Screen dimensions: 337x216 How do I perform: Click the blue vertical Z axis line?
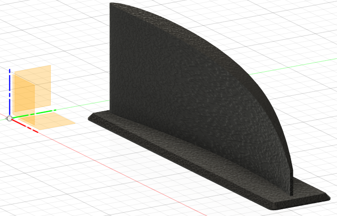pyautogui.click(x=10, y=92)
